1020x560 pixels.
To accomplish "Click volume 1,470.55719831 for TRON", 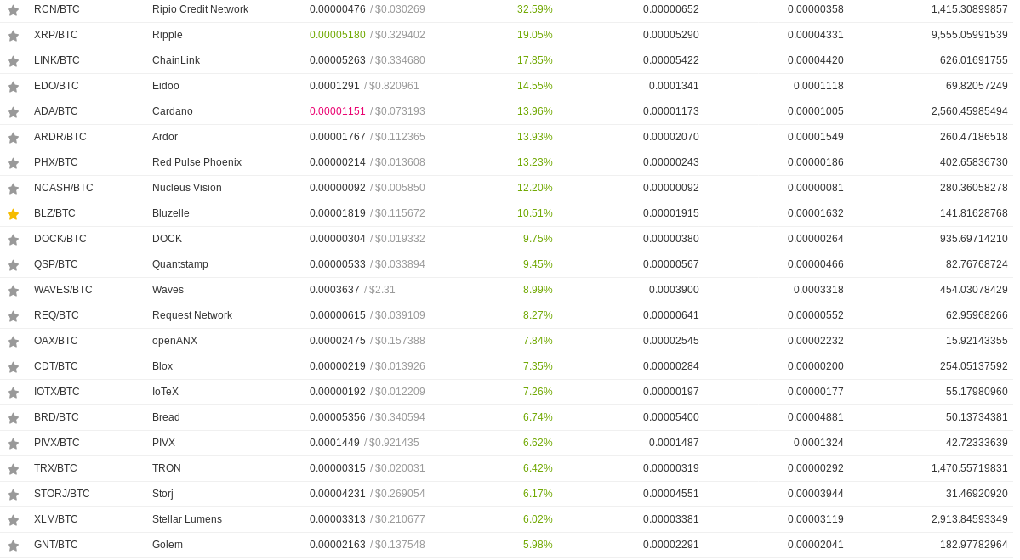I will point(969,468).
